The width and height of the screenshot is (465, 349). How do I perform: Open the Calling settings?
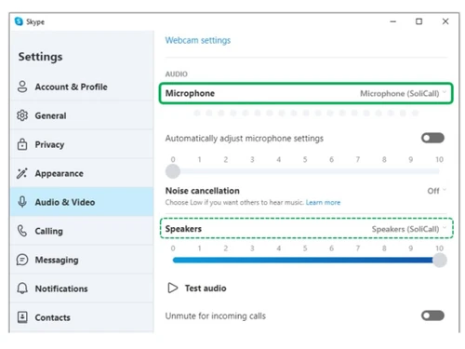82,231
